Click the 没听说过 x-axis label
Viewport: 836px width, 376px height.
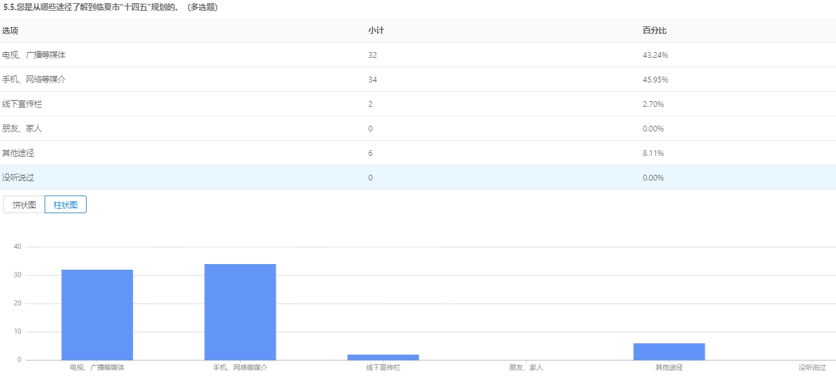812,367
